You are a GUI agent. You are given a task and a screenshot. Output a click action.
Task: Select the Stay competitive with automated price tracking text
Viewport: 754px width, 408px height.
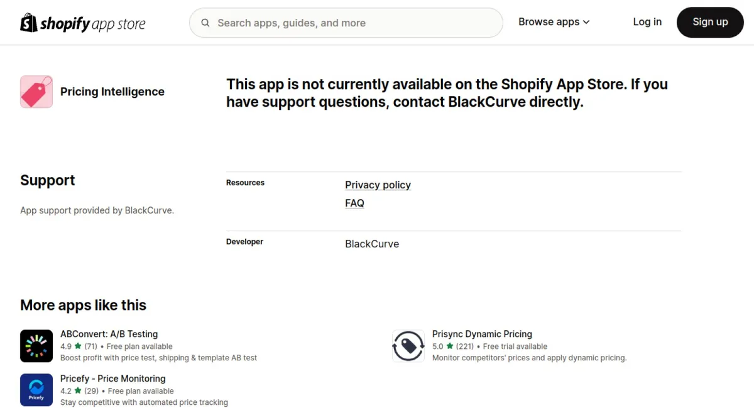pos(144,402)
